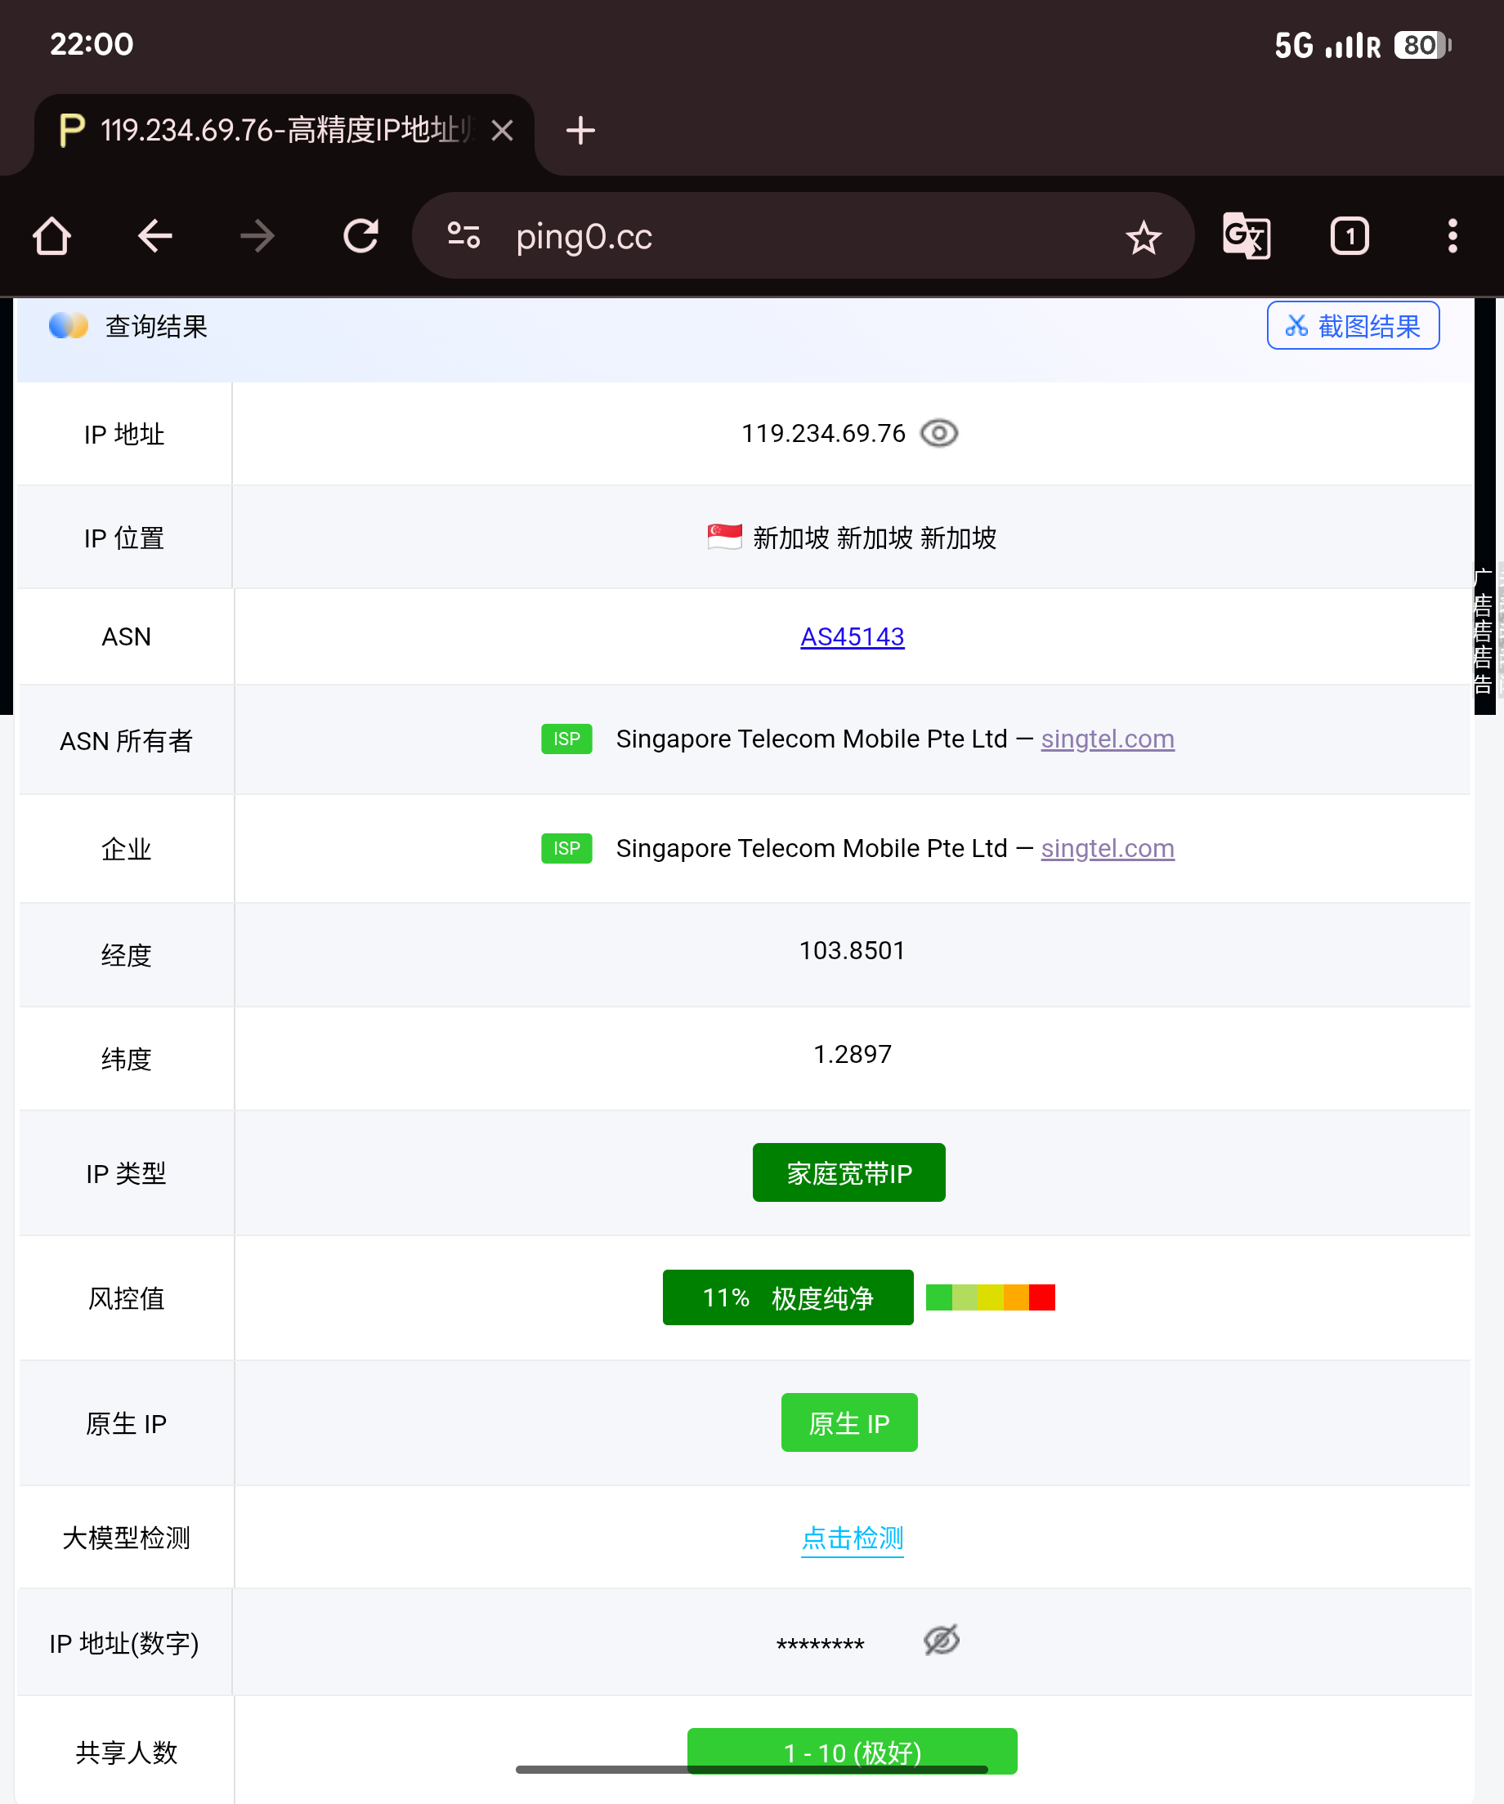Toggle visibility of the IP address 119.234.69.76

pos(939,434)
